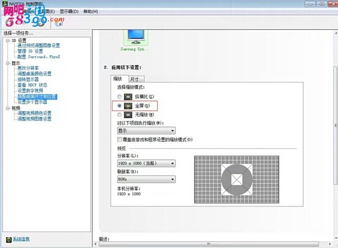Select the highlighted 调整桌面尺寸和位置 item
This screenshot has height=248, width=338.
click(37, 97)
